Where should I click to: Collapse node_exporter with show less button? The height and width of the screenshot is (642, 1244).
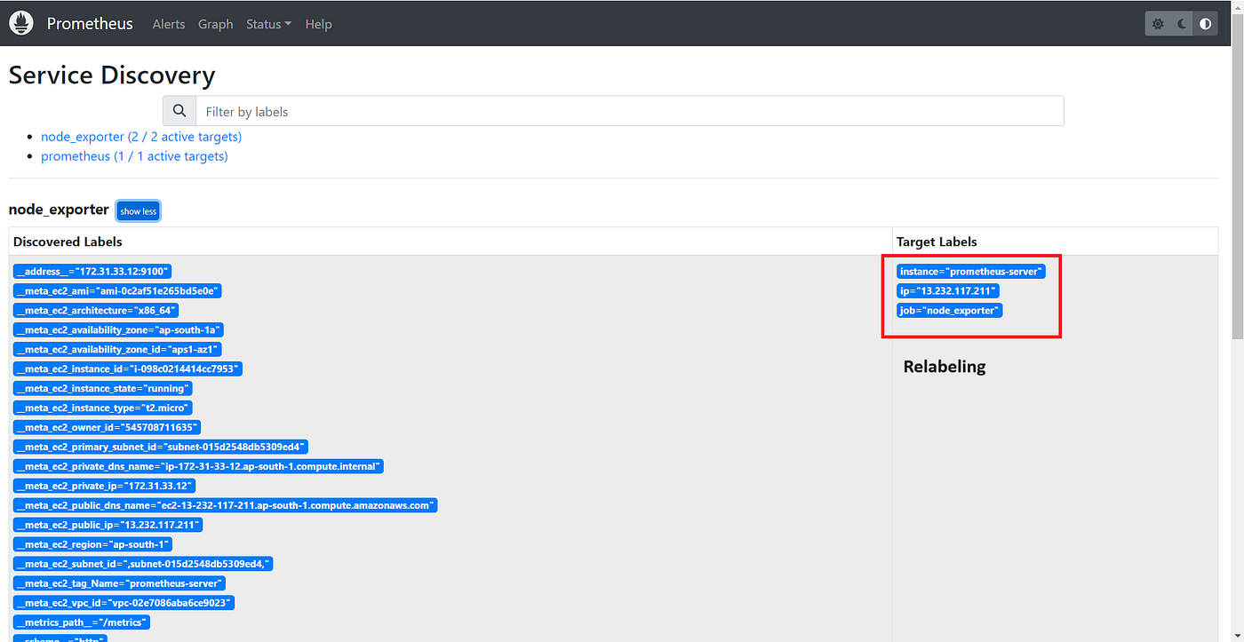tap(139, 211)
